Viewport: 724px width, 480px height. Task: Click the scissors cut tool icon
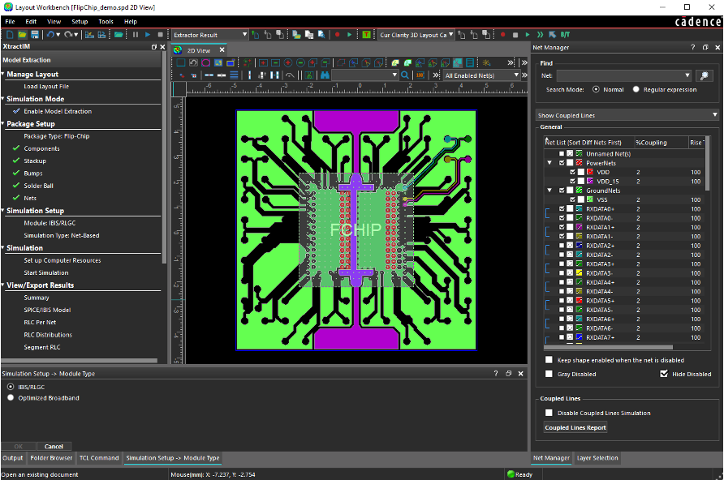point(308,75)
